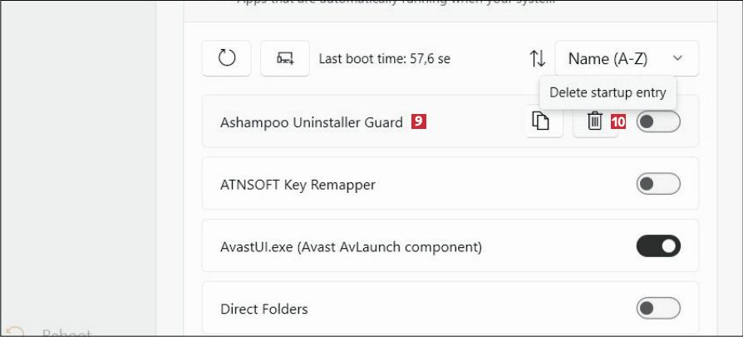743x337 pixels.
Task: Disable AvastUI.exe startup toggle
Action: coord(658,246)
